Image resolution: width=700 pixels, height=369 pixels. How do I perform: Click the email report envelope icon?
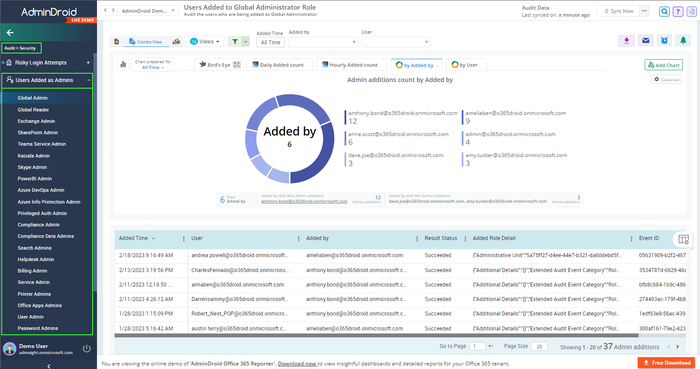(x=646, y=40)
